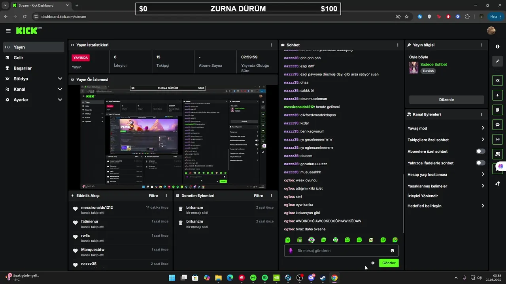This screenshot has height=284, width=506.
Task: Open chat settings gear next to Gönder
Action: click(x=373, y=263)
